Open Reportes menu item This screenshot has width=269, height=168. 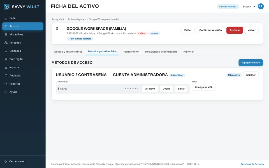[x=23, y=84]
